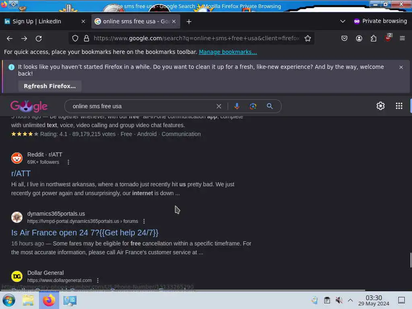The image size is (412, 309).
Task: Click the Google doodle logo
Action: (x=29, y=106)
